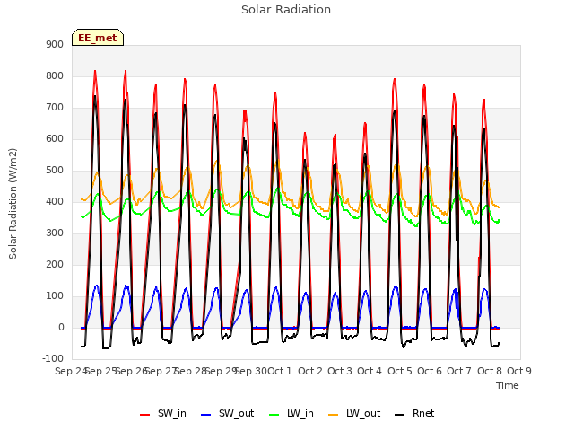The image size is (574, 431).
Task: Click the 800 y-axis tick label
Action: (x=55, y=76)
